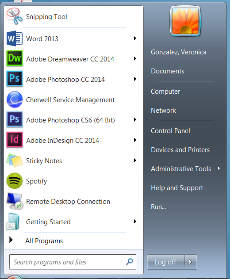This screenshot has height=279, width=230.
Task: Click the Remote Desktop Connection monitor icon
Action: pyautogui.click(x=15, y=201)
